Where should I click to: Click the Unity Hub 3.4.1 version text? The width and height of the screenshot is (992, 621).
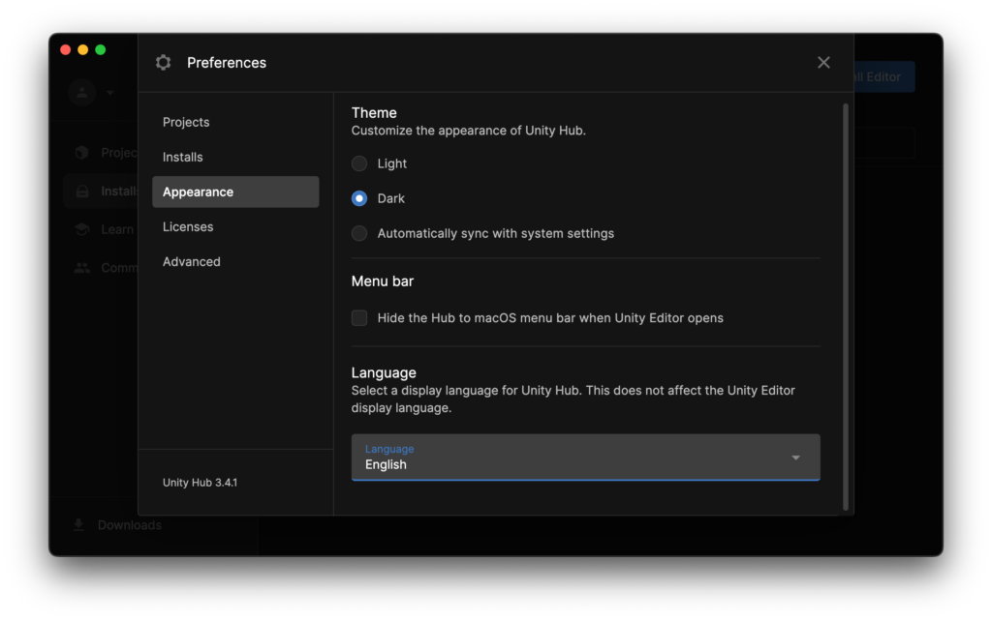coord(200,483)
